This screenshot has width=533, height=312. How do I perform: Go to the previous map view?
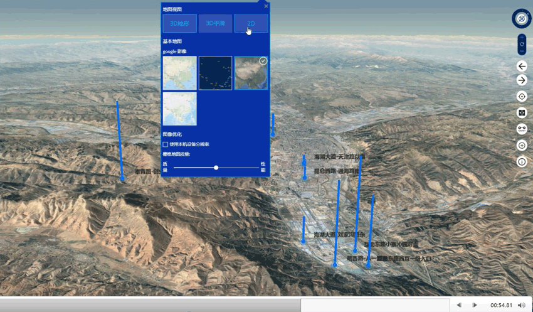(521, 66)
